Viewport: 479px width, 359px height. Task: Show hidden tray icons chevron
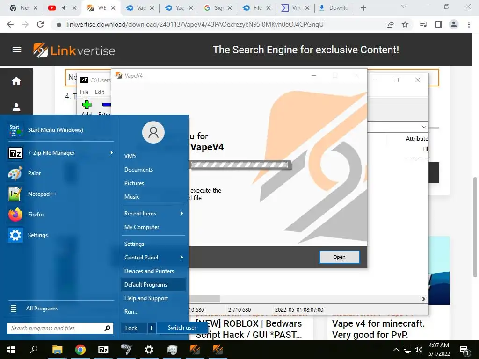396,350
